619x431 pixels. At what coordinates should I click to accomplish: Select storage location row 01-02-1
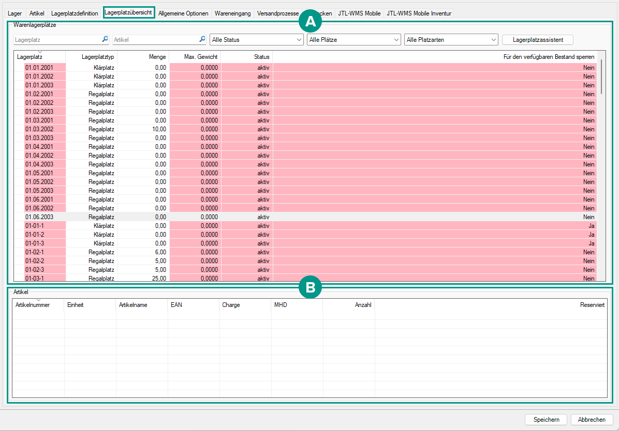[x=36, y=252]
